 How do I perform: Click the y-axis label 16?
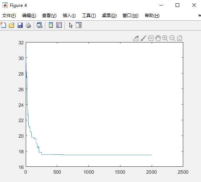[21, 167]
